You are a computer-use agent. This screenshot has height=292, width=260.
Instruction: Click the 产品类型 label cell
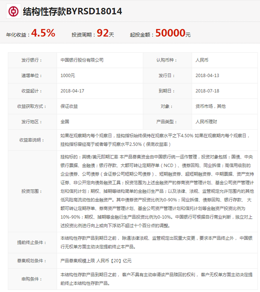coord(167,122)
